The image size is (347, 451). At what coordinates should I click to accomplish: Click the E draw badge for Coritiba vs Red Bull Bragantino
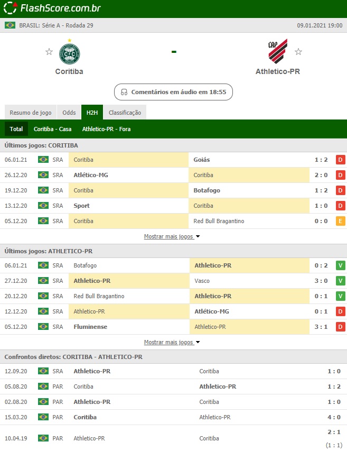coord(340,221)
